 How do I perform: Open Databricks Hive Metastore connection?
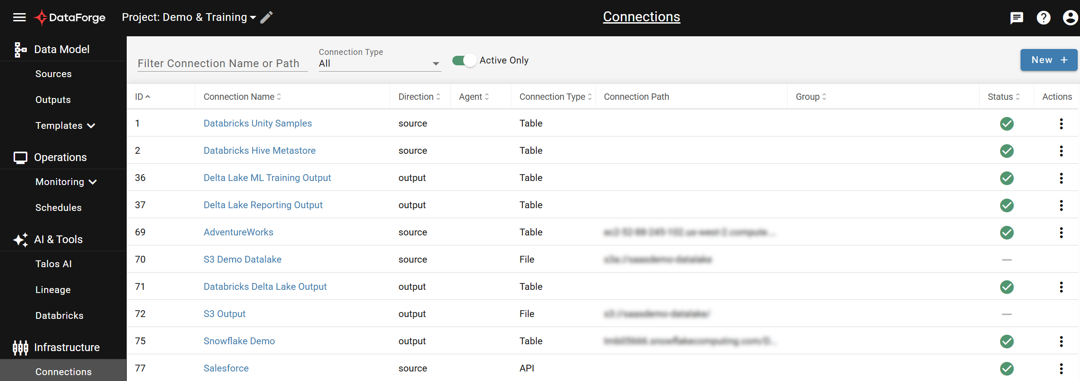coord(259,151)
